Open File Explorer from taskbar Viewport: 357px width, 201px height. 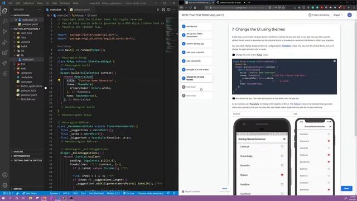[x=30, y=198]
